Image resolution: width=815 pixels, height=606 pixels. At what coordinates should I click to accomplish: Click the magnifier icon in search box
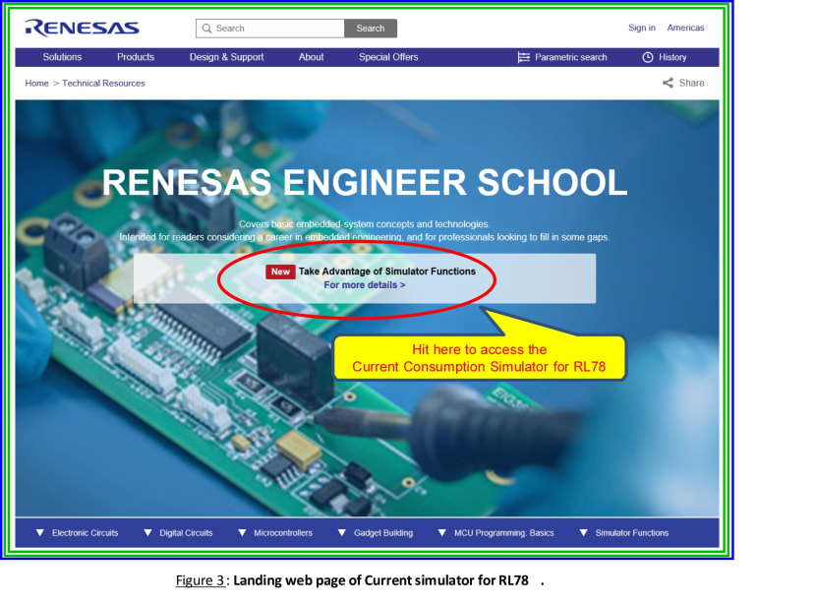(206, 29)
